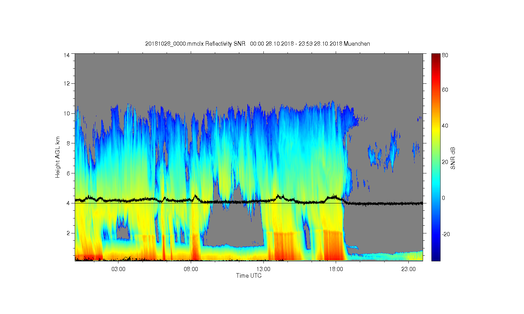Screen dimensions: 524x314
Task: Click the "Time UTC" axis label
Action: click(x=249, y=276)
